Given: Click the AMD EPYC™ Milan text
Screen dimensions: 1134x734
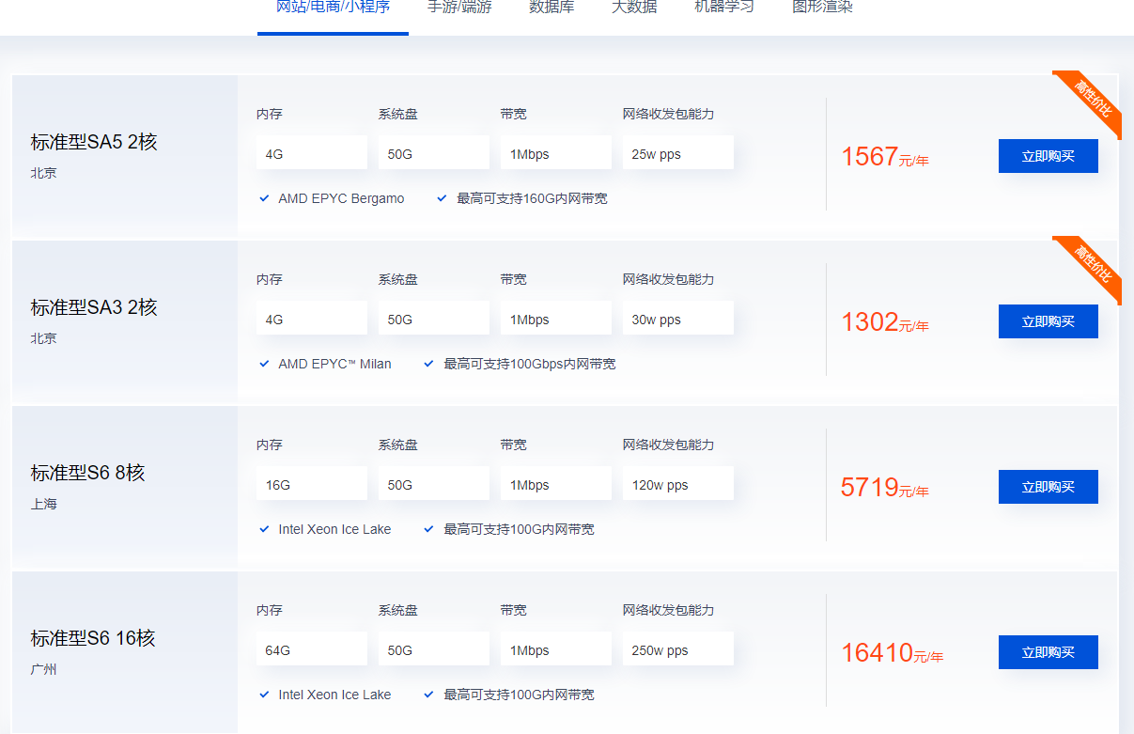Looking at the screenshot, I should [334, 364].
